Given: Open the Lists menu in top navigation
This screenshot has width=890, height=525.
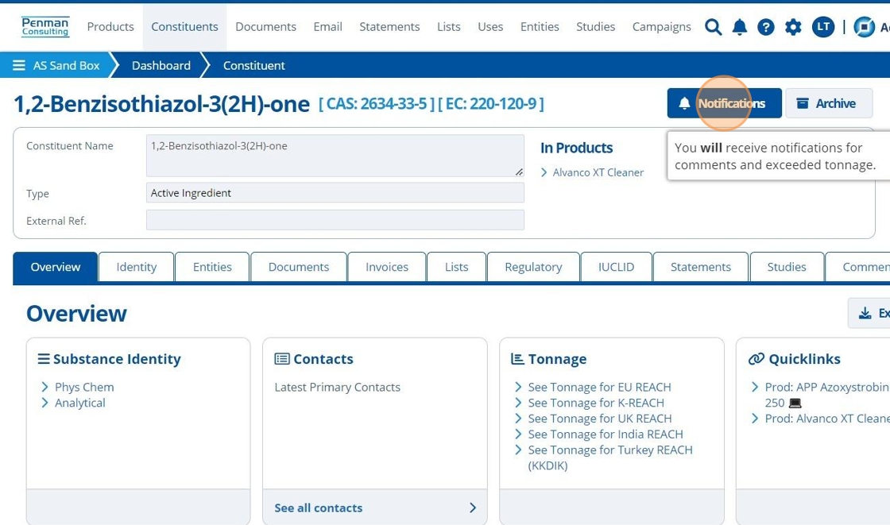Looking at the screenshot, I should (448, 27).
